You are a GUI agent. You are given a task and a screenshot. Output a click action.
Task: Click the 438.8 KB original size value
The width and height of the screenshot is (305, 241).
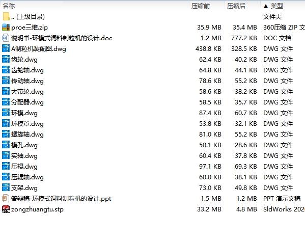pos(208,49)
